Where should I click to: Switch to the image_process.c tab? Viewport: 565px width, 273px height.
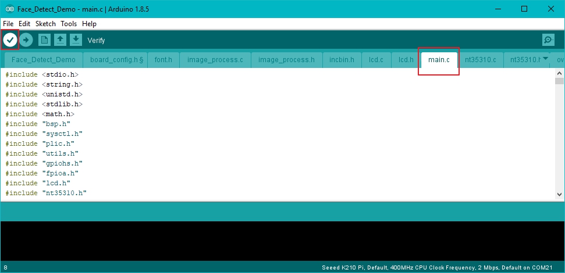pyautogui.click(x=215, y=60)
